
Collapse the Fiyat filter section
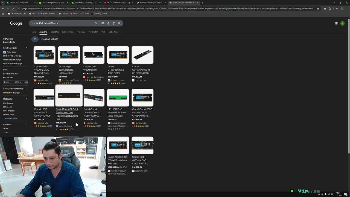pos(27,69)
